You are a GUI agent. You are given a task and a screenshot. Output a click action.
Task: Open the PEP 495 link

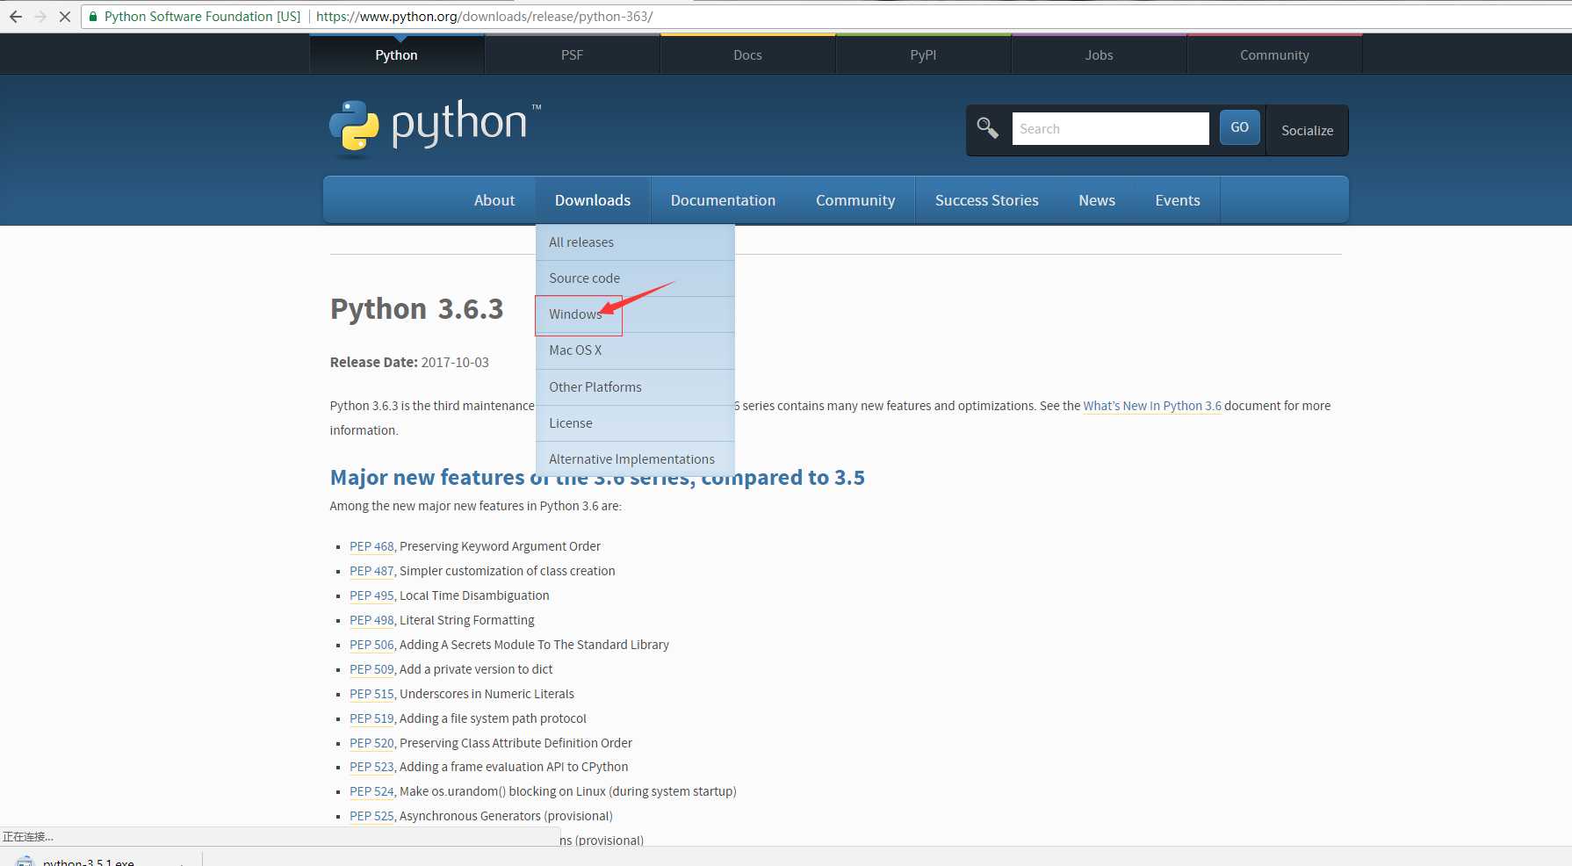click(x=371, y=595)
